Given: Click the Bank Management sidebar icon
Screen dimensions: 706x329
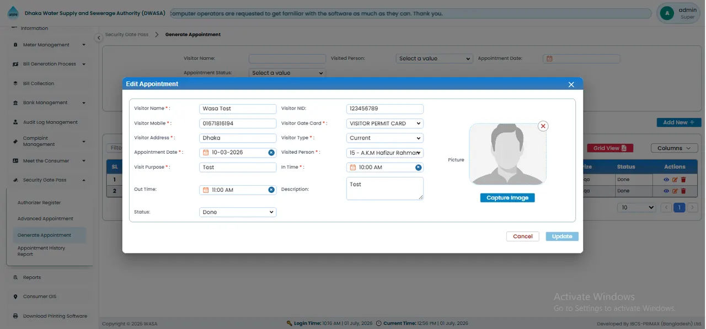Looking at the screenshot, I should click(15, 103).
